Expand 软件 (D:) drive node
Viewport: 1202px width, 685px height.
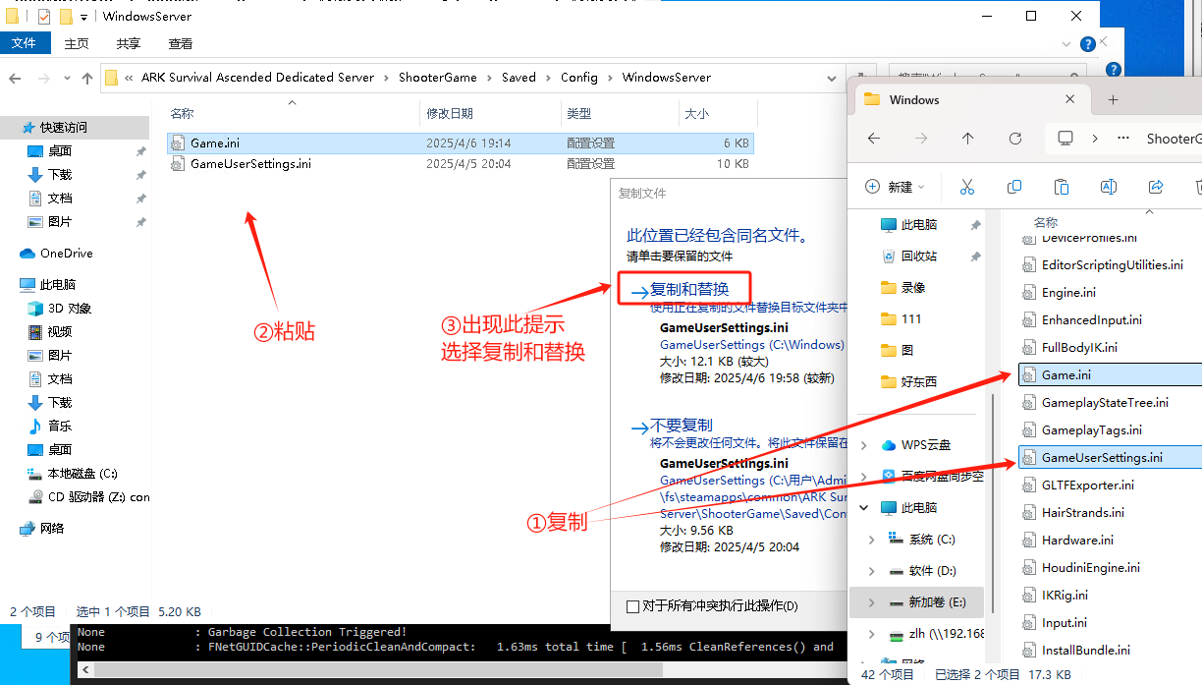click(871, 571)
